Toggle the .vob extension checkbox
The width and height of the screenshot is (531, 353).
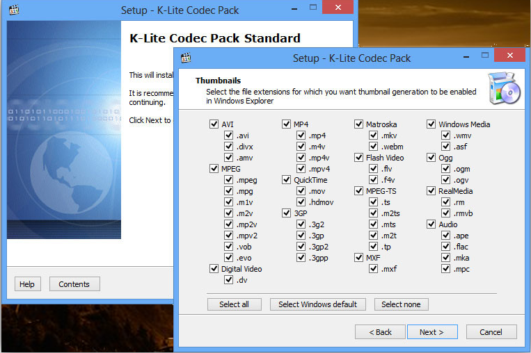point(228,247)
